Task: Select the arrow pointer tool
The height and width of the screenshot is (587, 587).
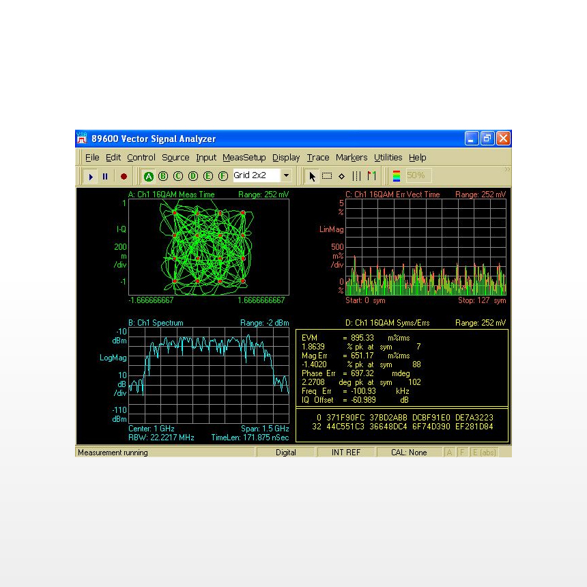Action: coord(312,176)
